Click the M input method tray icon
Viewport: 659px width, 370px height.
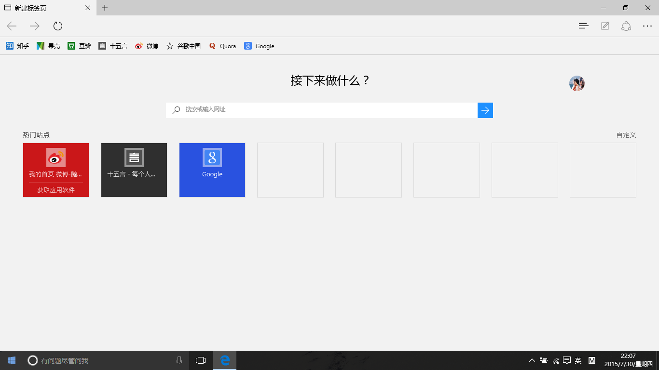click(592, 360)
